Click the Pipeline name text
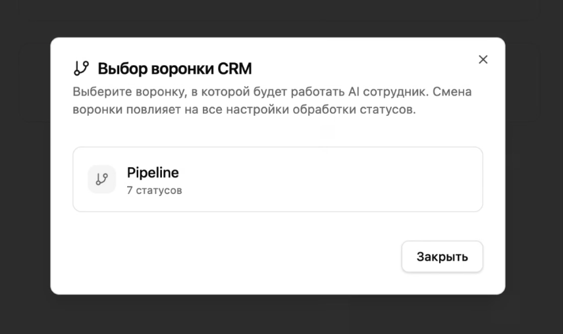 coord(153,172)
